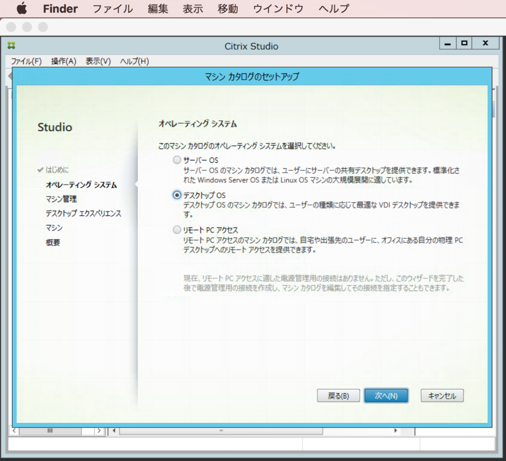Click the Citrix Studio app icon in title bar
Image resolution: width=506 pixels, height=461 pixels.
pos(11,45)
